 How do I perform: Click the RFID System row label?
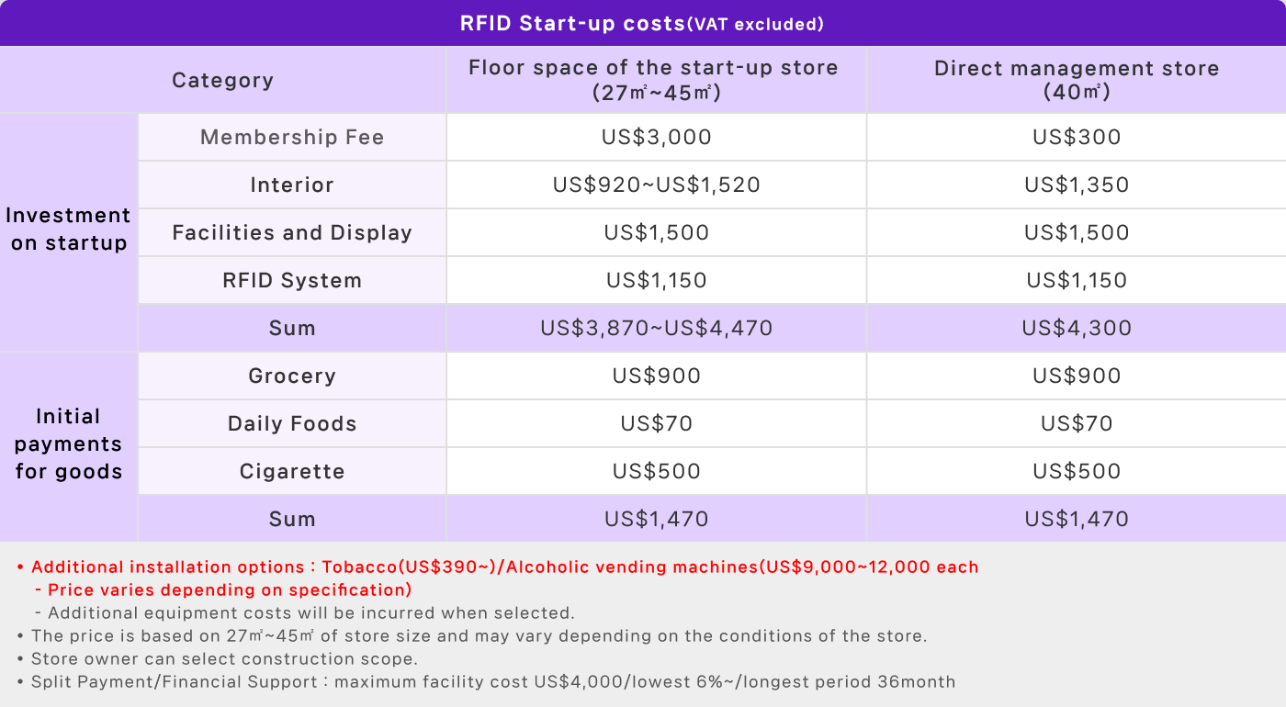coord(292,280)
